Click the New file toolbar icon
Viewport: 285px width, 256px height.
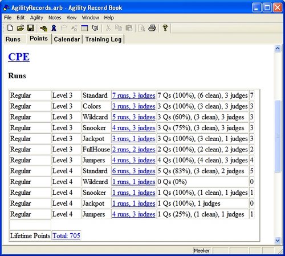(x=10, y=28)
